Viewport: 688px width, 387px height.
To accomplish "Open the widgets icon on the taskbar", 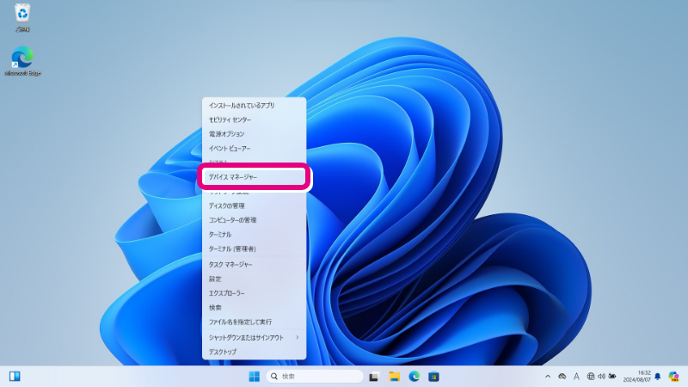I will 15,377.
